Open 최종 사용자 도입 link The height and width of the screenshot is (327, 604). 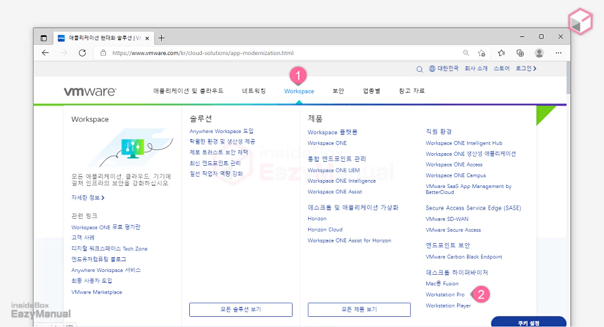92,281
